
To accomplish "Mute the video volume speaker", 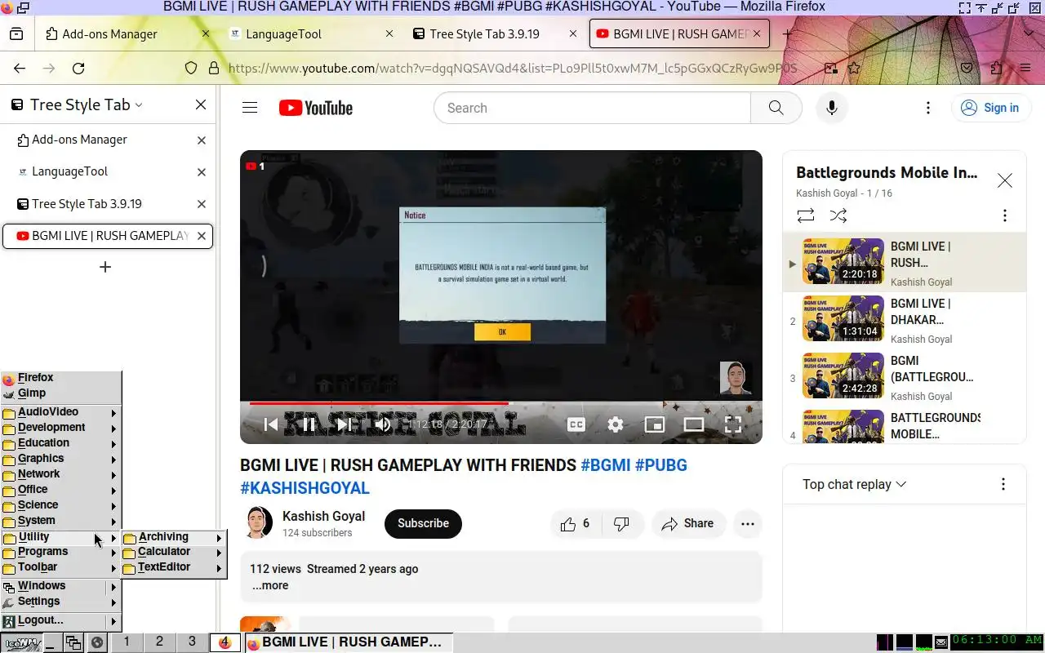I will [x=382, y=424].
